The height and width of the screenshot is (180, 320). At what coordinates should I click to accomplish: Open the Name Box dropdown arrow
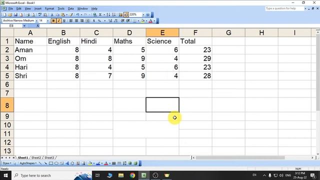coord(24,26)
